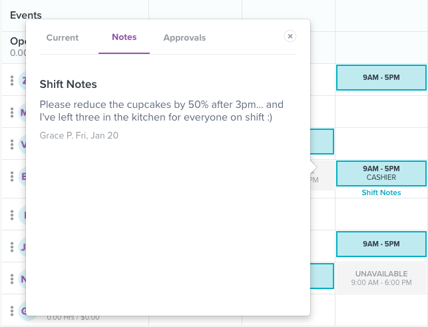The height and width of the screenshot is (327, 428).
Task: Open the Shift Notes link under cashier shift
Action: coord(381,192)
